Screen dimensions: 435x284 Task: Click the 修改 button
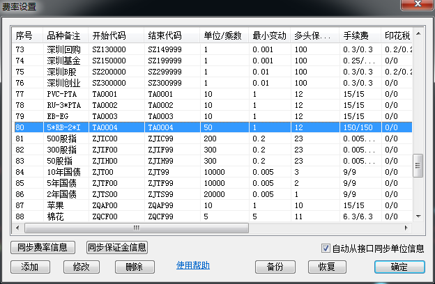tap(82, 267)
